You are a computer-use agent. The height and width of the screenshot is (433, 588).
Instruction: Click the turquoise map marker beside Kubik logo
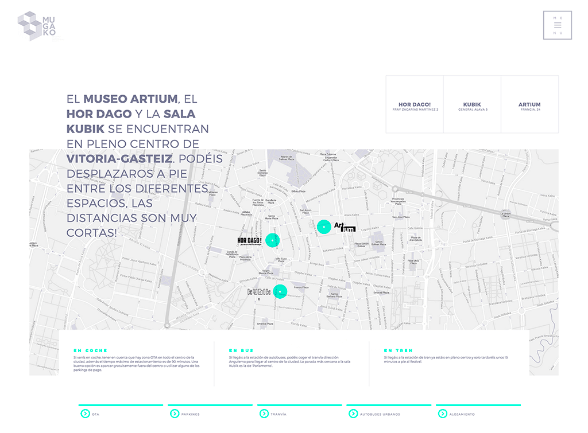[280, 291]
